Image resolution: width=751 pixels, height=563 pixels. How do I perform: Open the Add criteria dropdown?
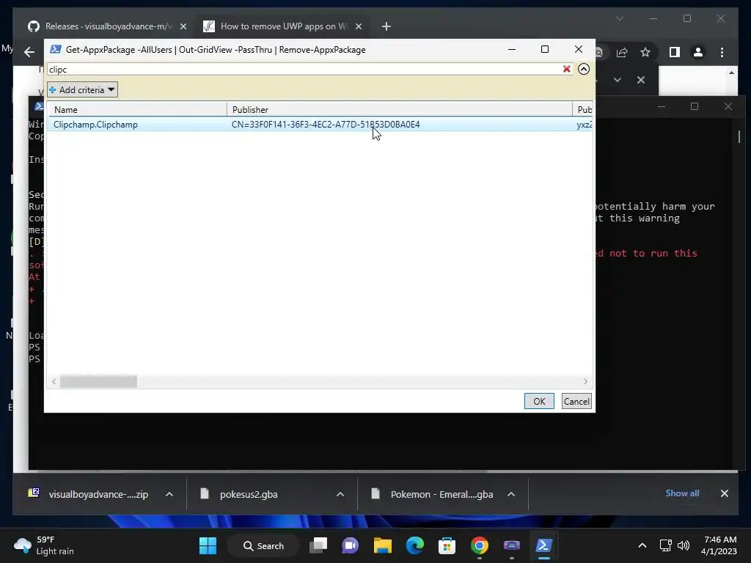82,89
